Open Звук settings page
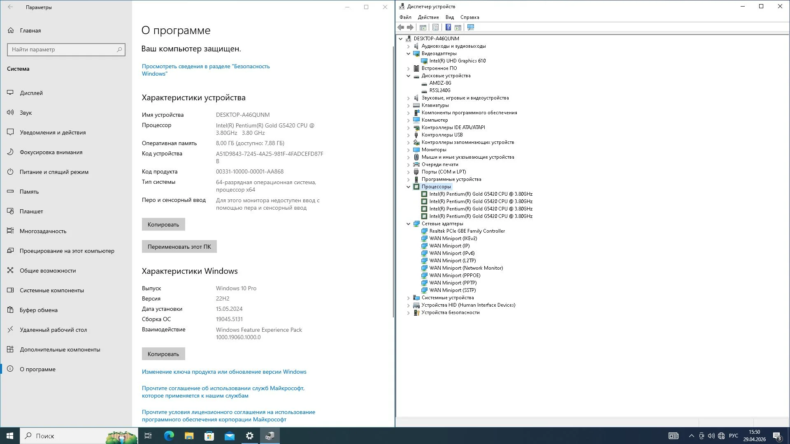790x444 pixels. pyautogui.click(x=66, y=113)
